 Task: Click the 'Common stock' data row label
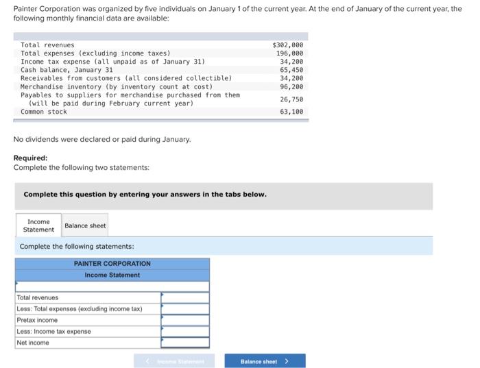point(44,112)
